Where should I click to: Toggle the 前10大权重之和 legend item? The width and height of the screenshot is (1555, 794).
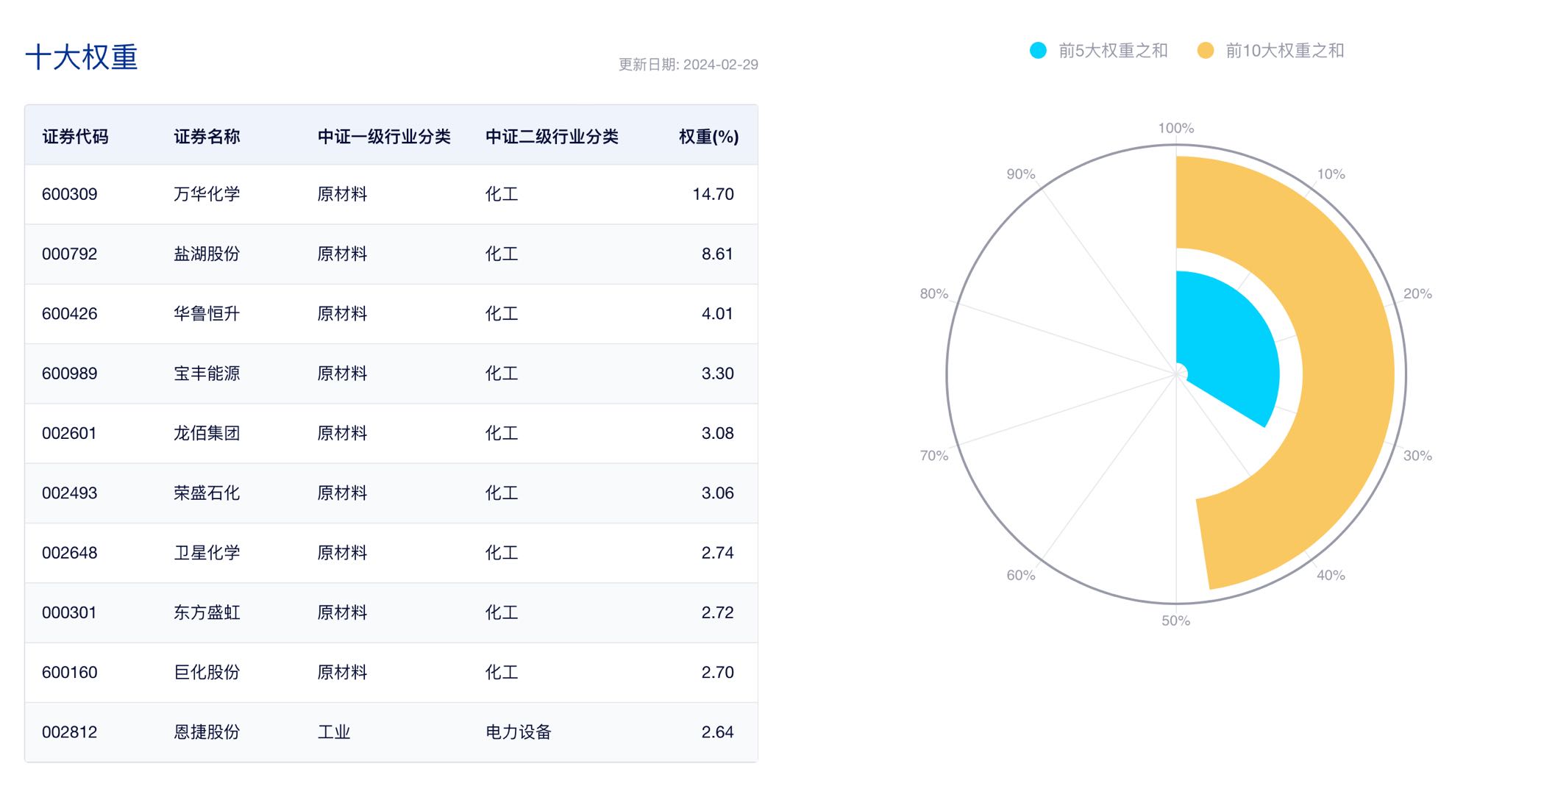(1284, 51)
